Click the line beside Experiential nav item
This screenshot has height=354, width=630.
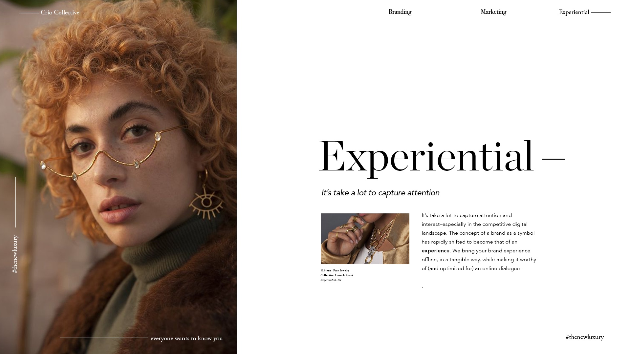click(x=601, y=12)
